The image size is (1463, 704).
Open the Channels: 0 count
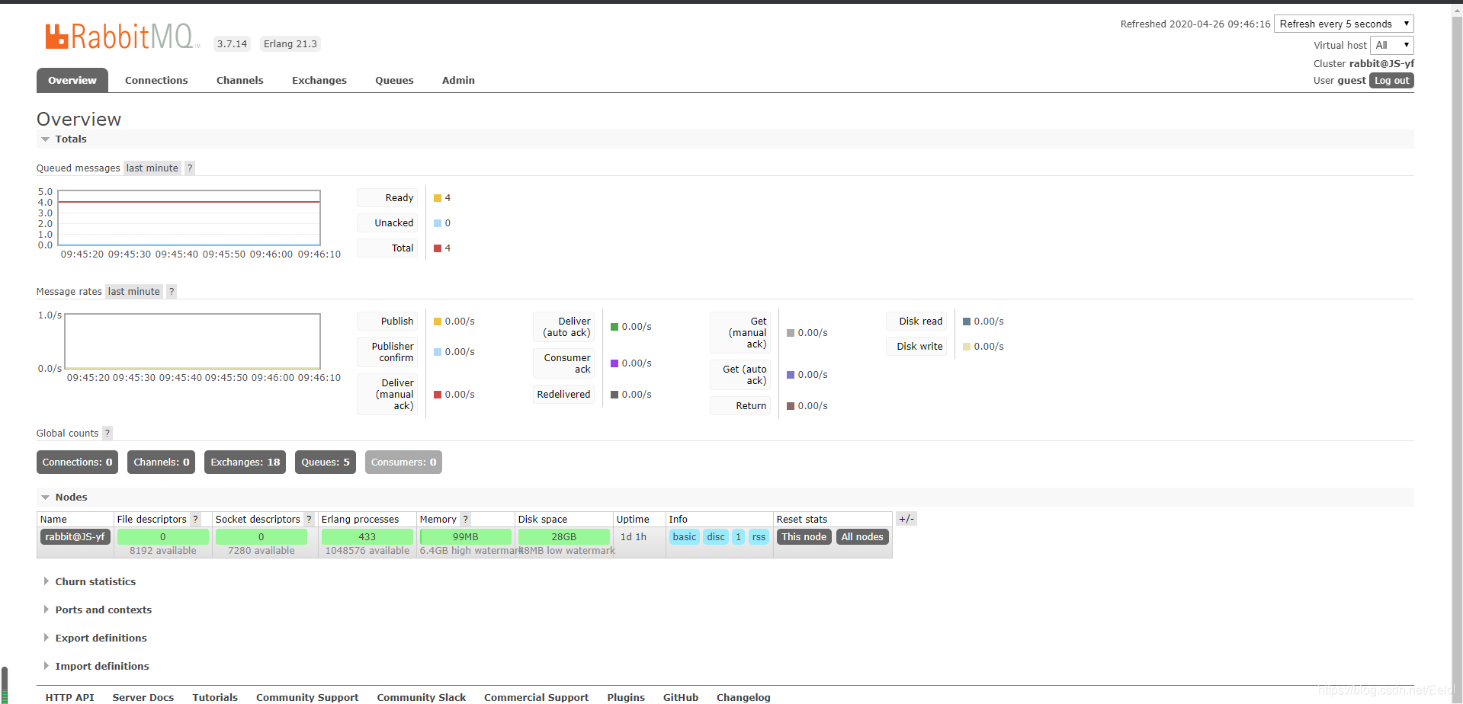tap(161, 462)
